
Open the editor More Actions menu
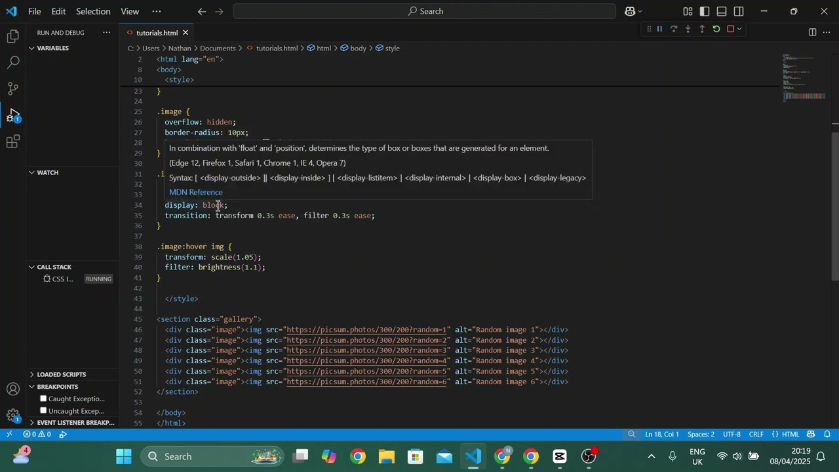[826, 32]
